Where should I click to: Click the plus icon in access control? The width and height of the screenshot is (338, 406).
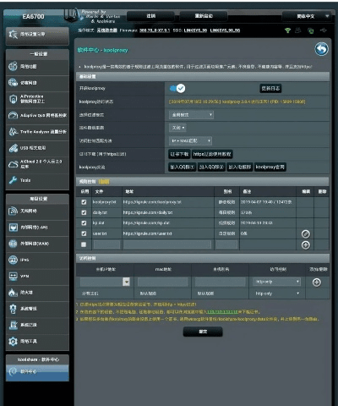click(x=317, y=283)
